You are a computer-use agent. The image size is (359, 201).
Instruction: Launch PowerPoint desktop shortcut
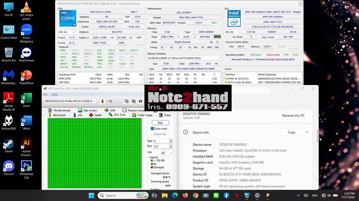coord(26,77)
